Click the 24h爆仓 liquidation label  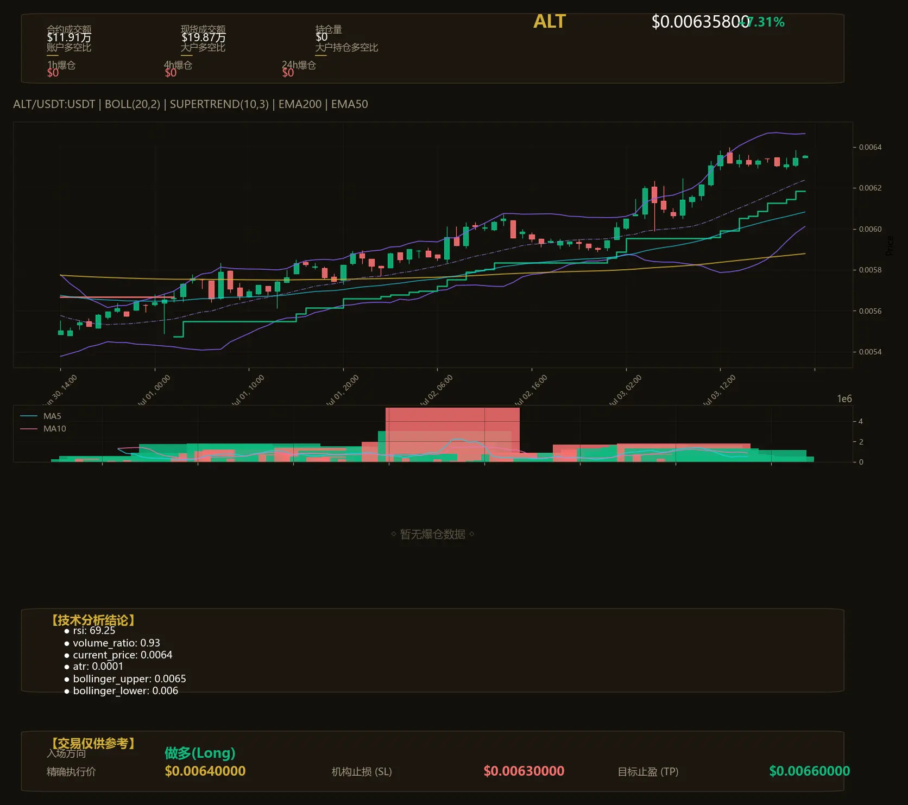pyautogui.click(x=299, y=65)
